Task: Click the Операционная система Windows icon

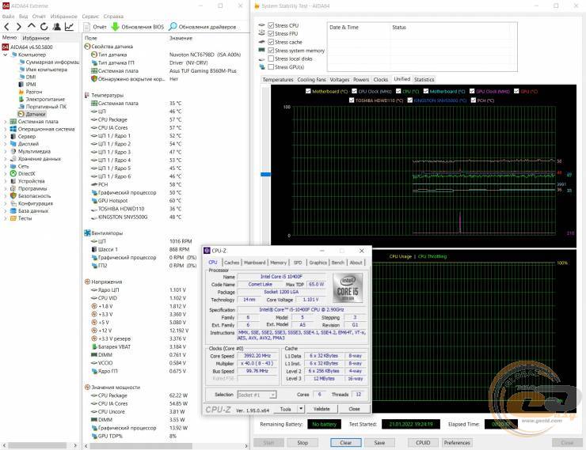Action: 13,129
